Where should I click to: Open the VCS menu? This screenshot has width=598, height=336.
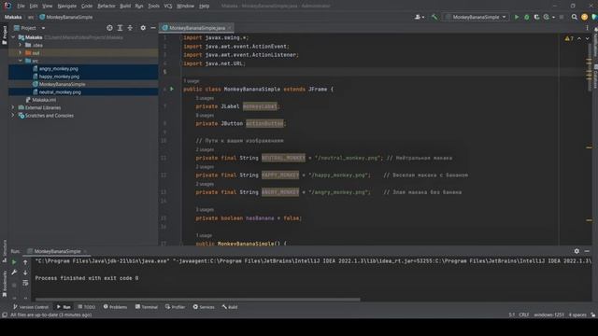point(168,6)
